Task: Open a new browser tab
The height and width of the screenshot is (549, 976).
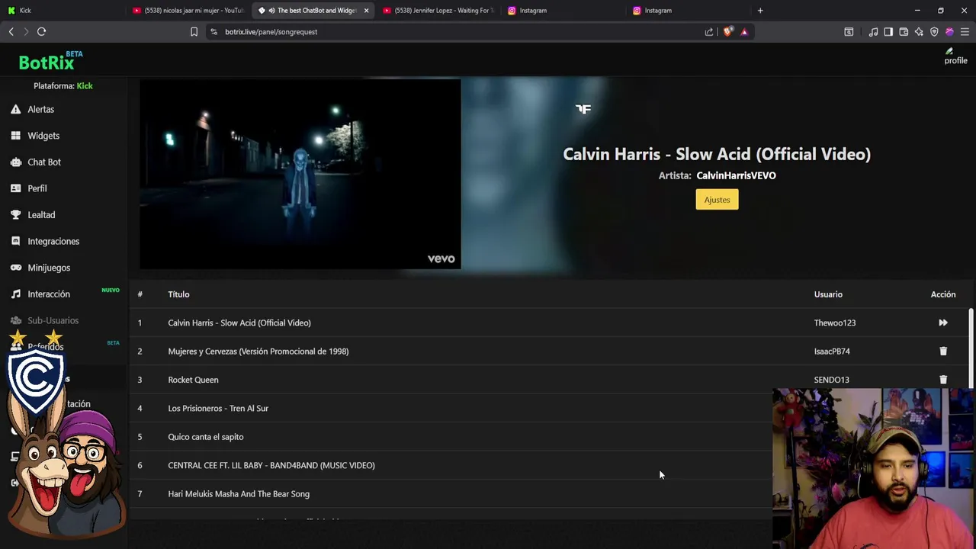Action: coord(760,11)
